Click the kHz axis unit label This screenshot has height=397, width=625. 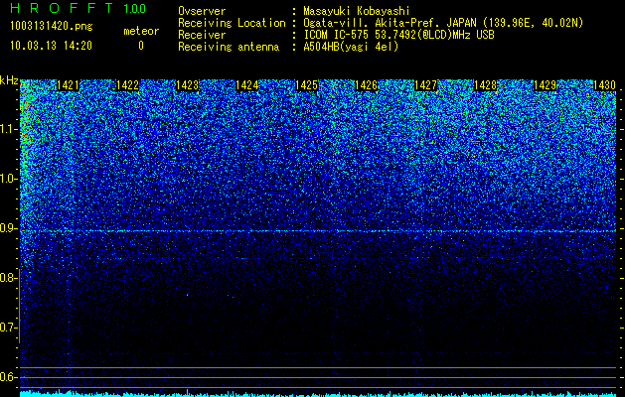(9, 80)
